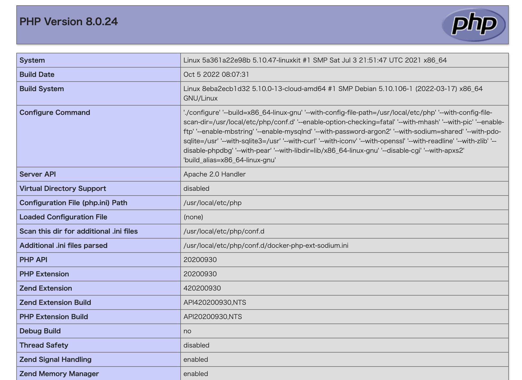Click the Zend Signal Handling label

[55, 359]
